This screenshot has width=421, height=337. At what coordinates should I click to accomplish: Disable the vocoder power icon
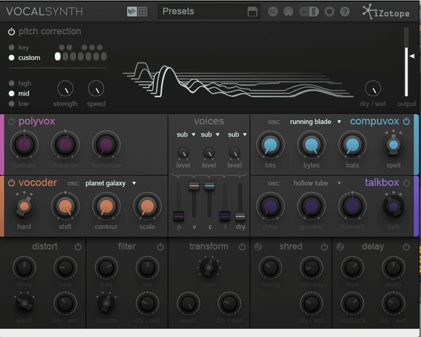click(x=11, y=183)
